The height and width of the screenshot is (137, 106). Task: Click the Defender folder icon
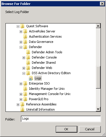point(25,47)
